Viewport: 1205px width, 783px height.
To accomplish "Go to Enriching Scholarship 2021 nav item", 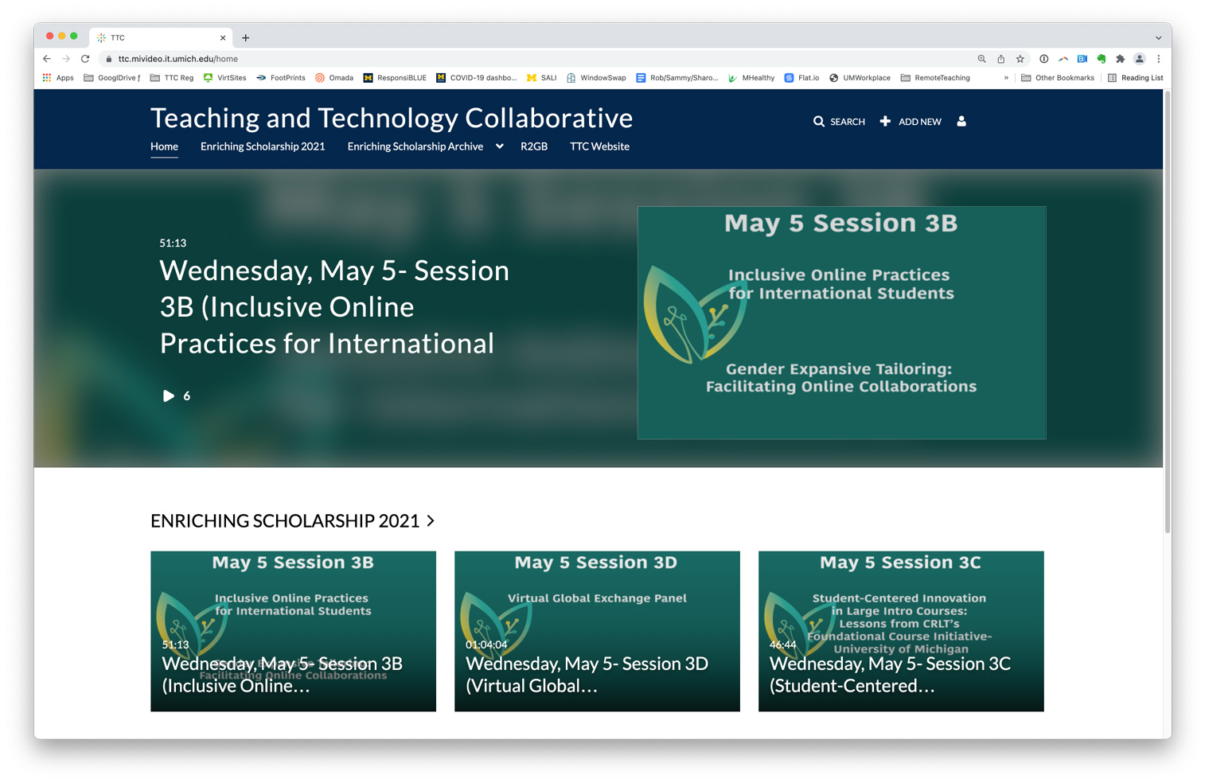I will tap(263, 146).
